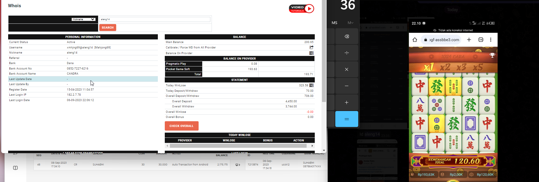The width and height of the screenshot is (539, 182).
Task: Play the Video Tutorials link
Action: click(301, 9)
